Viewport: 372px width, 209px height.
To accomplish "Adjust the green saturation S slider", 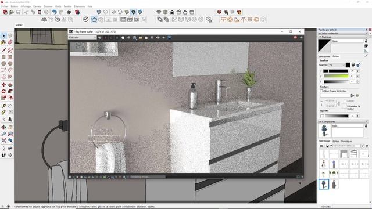I will (x=336, y=76).
